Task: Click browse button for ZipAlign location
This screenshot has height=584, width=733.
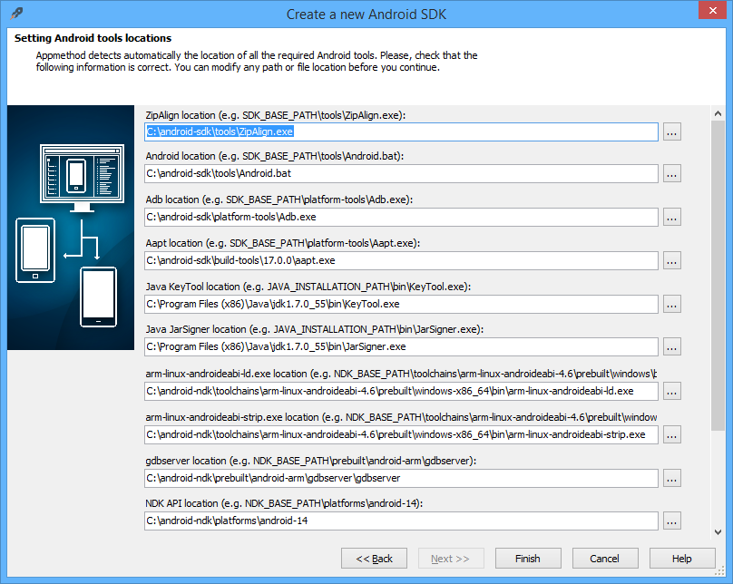Action: [671, 131]
